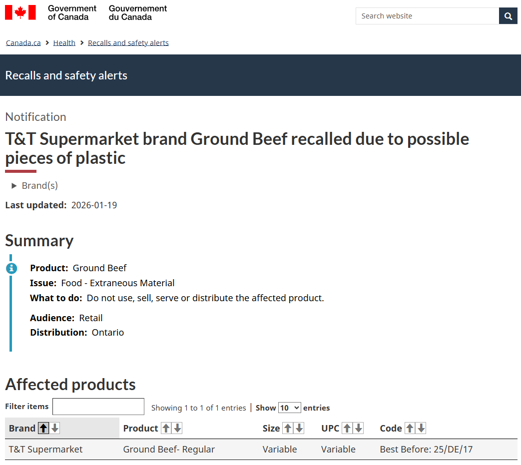Open Recalls and safety alerts breadcrumb link
The image size is (521, 465).
click(x=128, y=43)
